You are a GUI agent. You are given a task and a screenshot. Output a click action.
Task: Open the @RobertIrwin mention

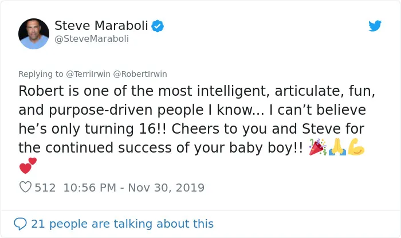(x=140, y=74)
